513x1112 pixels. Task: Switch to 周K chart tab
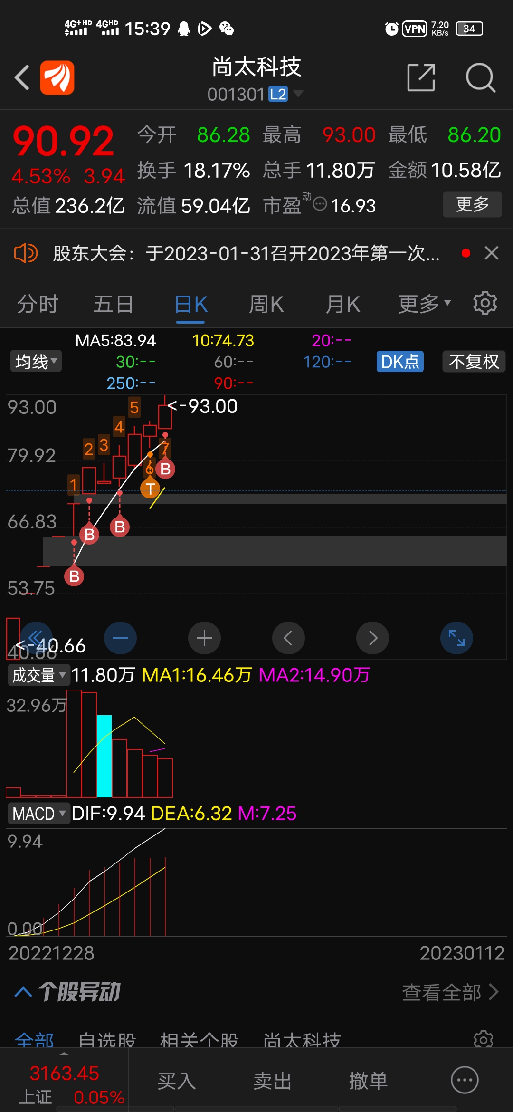(x=266, y=304)
